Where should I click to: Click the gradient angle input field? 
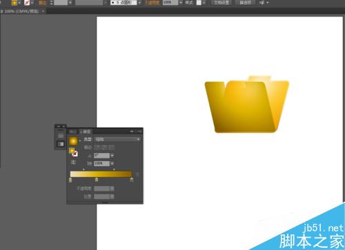click(101, 156)
